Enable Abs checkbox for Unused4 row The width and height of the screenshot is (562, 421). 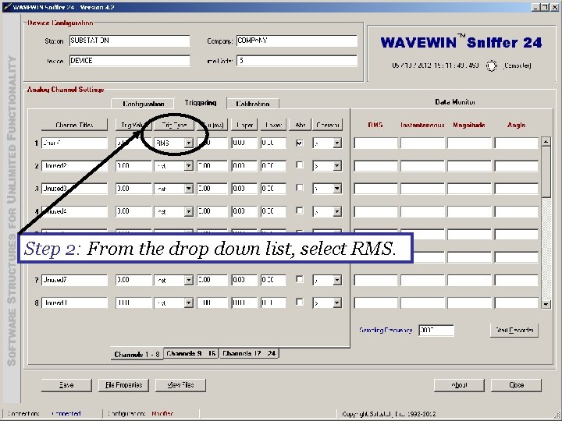300,210
